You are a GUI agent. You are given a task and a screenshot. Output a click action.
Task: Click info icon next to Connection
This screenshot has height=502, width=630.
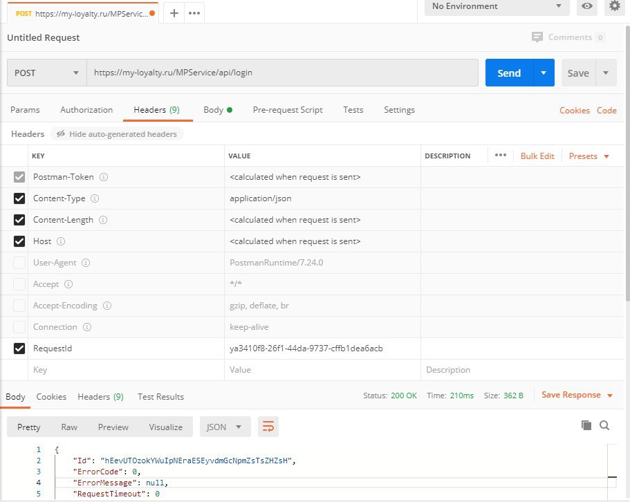pos(86,327)
